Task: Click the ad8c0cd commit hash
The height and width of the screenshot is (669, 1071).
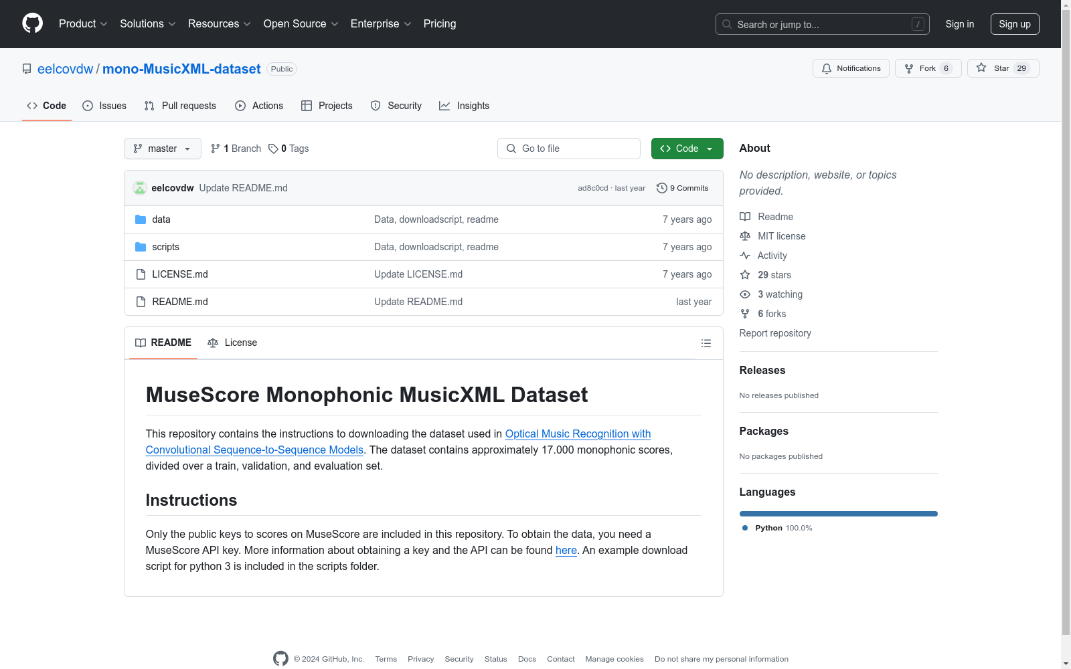Action: [593, 188]
